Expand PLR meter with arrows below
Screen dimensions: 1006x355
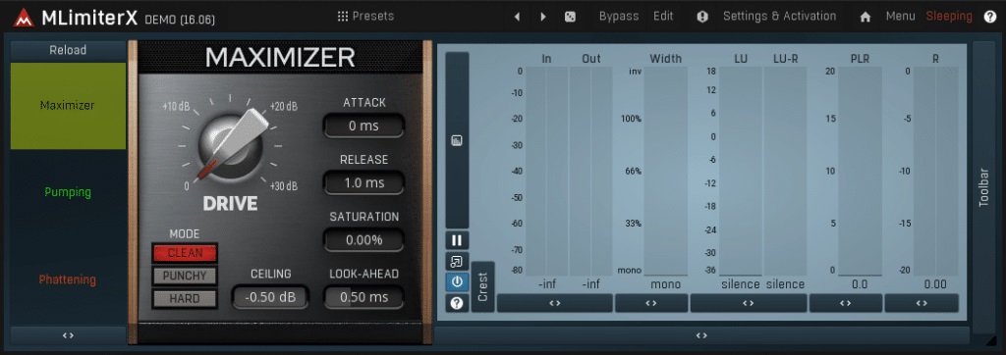[x=845, y=303]
